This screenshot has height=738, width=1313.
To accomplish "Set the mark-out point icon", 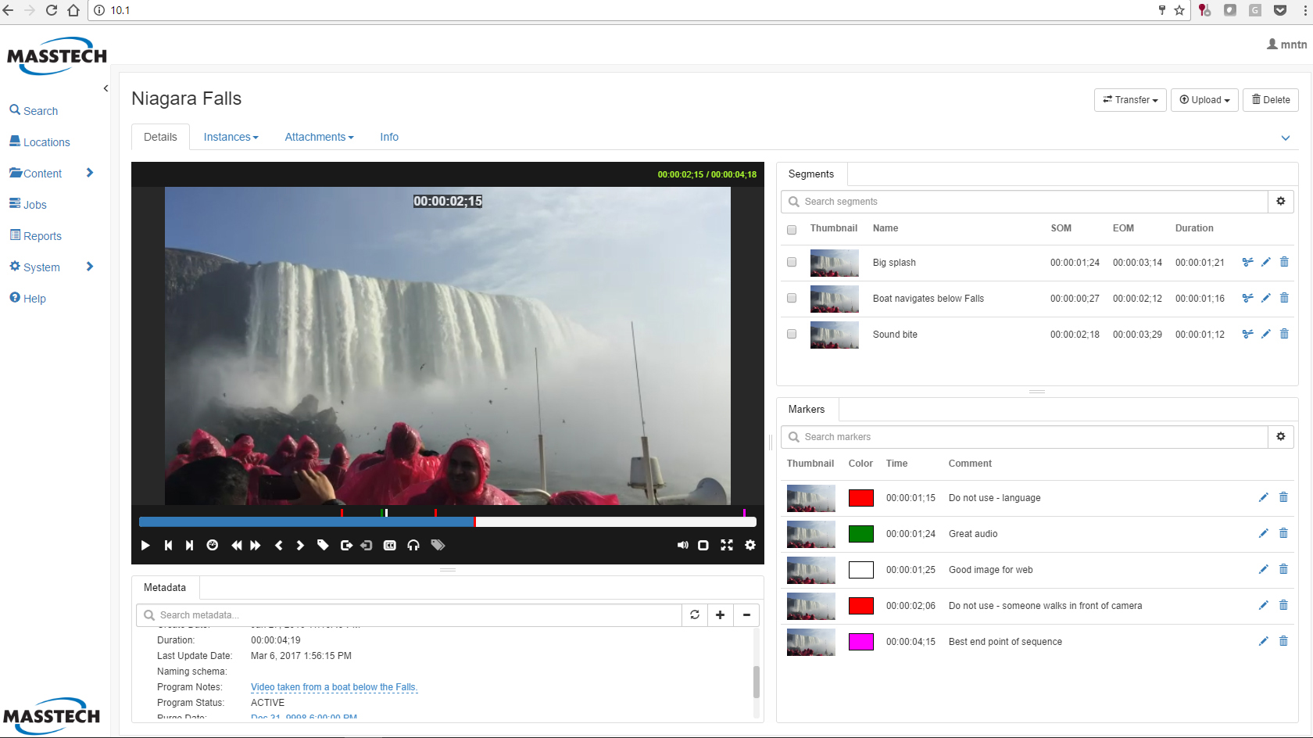I will 367,545.
